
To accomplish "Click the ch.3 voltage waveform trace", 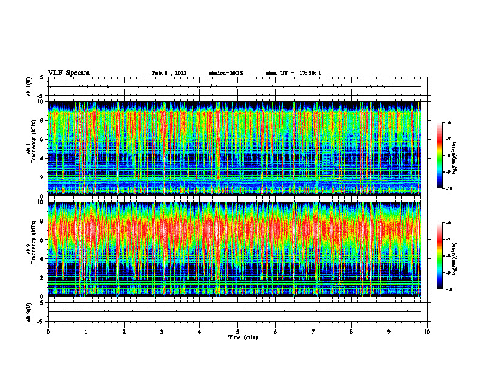I will point(234,312).
